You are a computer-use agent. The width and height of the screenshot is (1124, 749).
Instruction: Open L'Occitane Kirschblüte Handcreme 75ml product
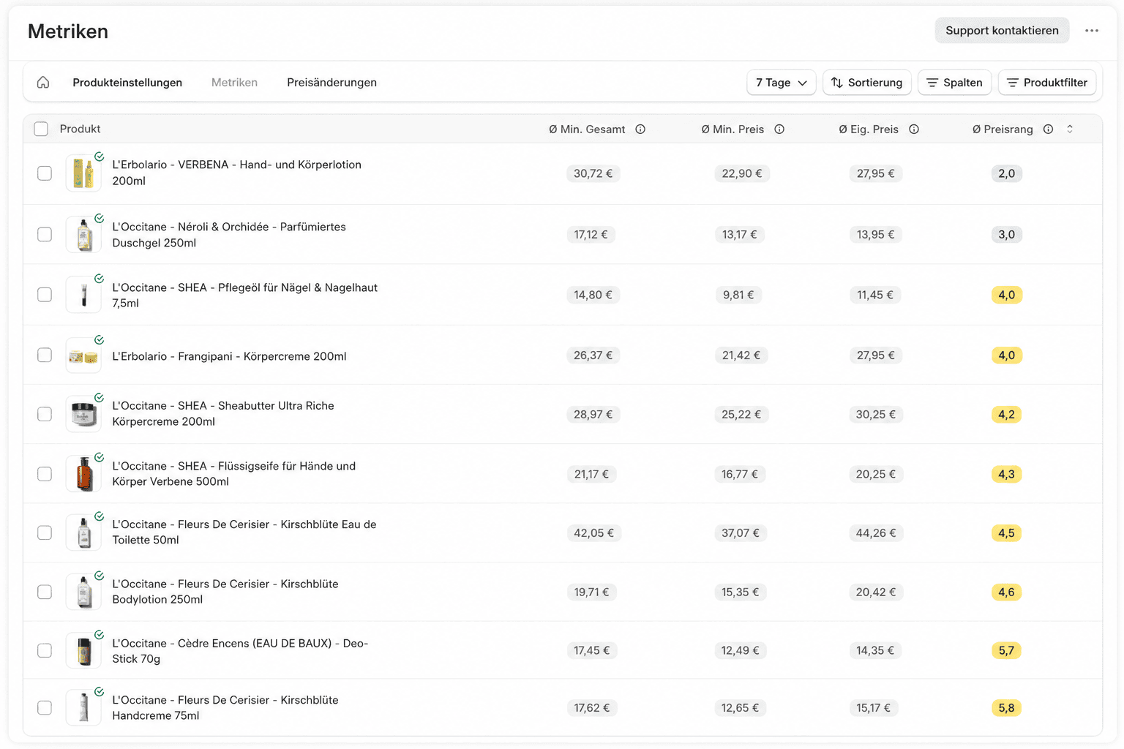(225, 708)
